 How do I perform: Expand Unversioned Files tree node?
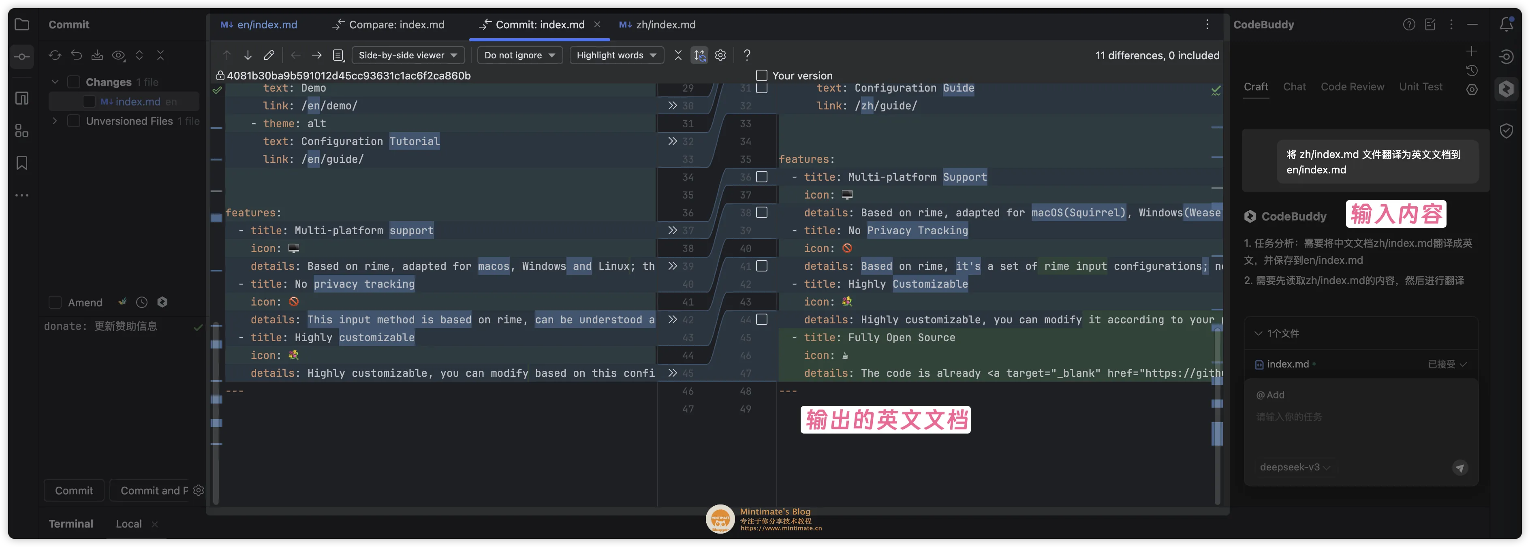[55, 121]
